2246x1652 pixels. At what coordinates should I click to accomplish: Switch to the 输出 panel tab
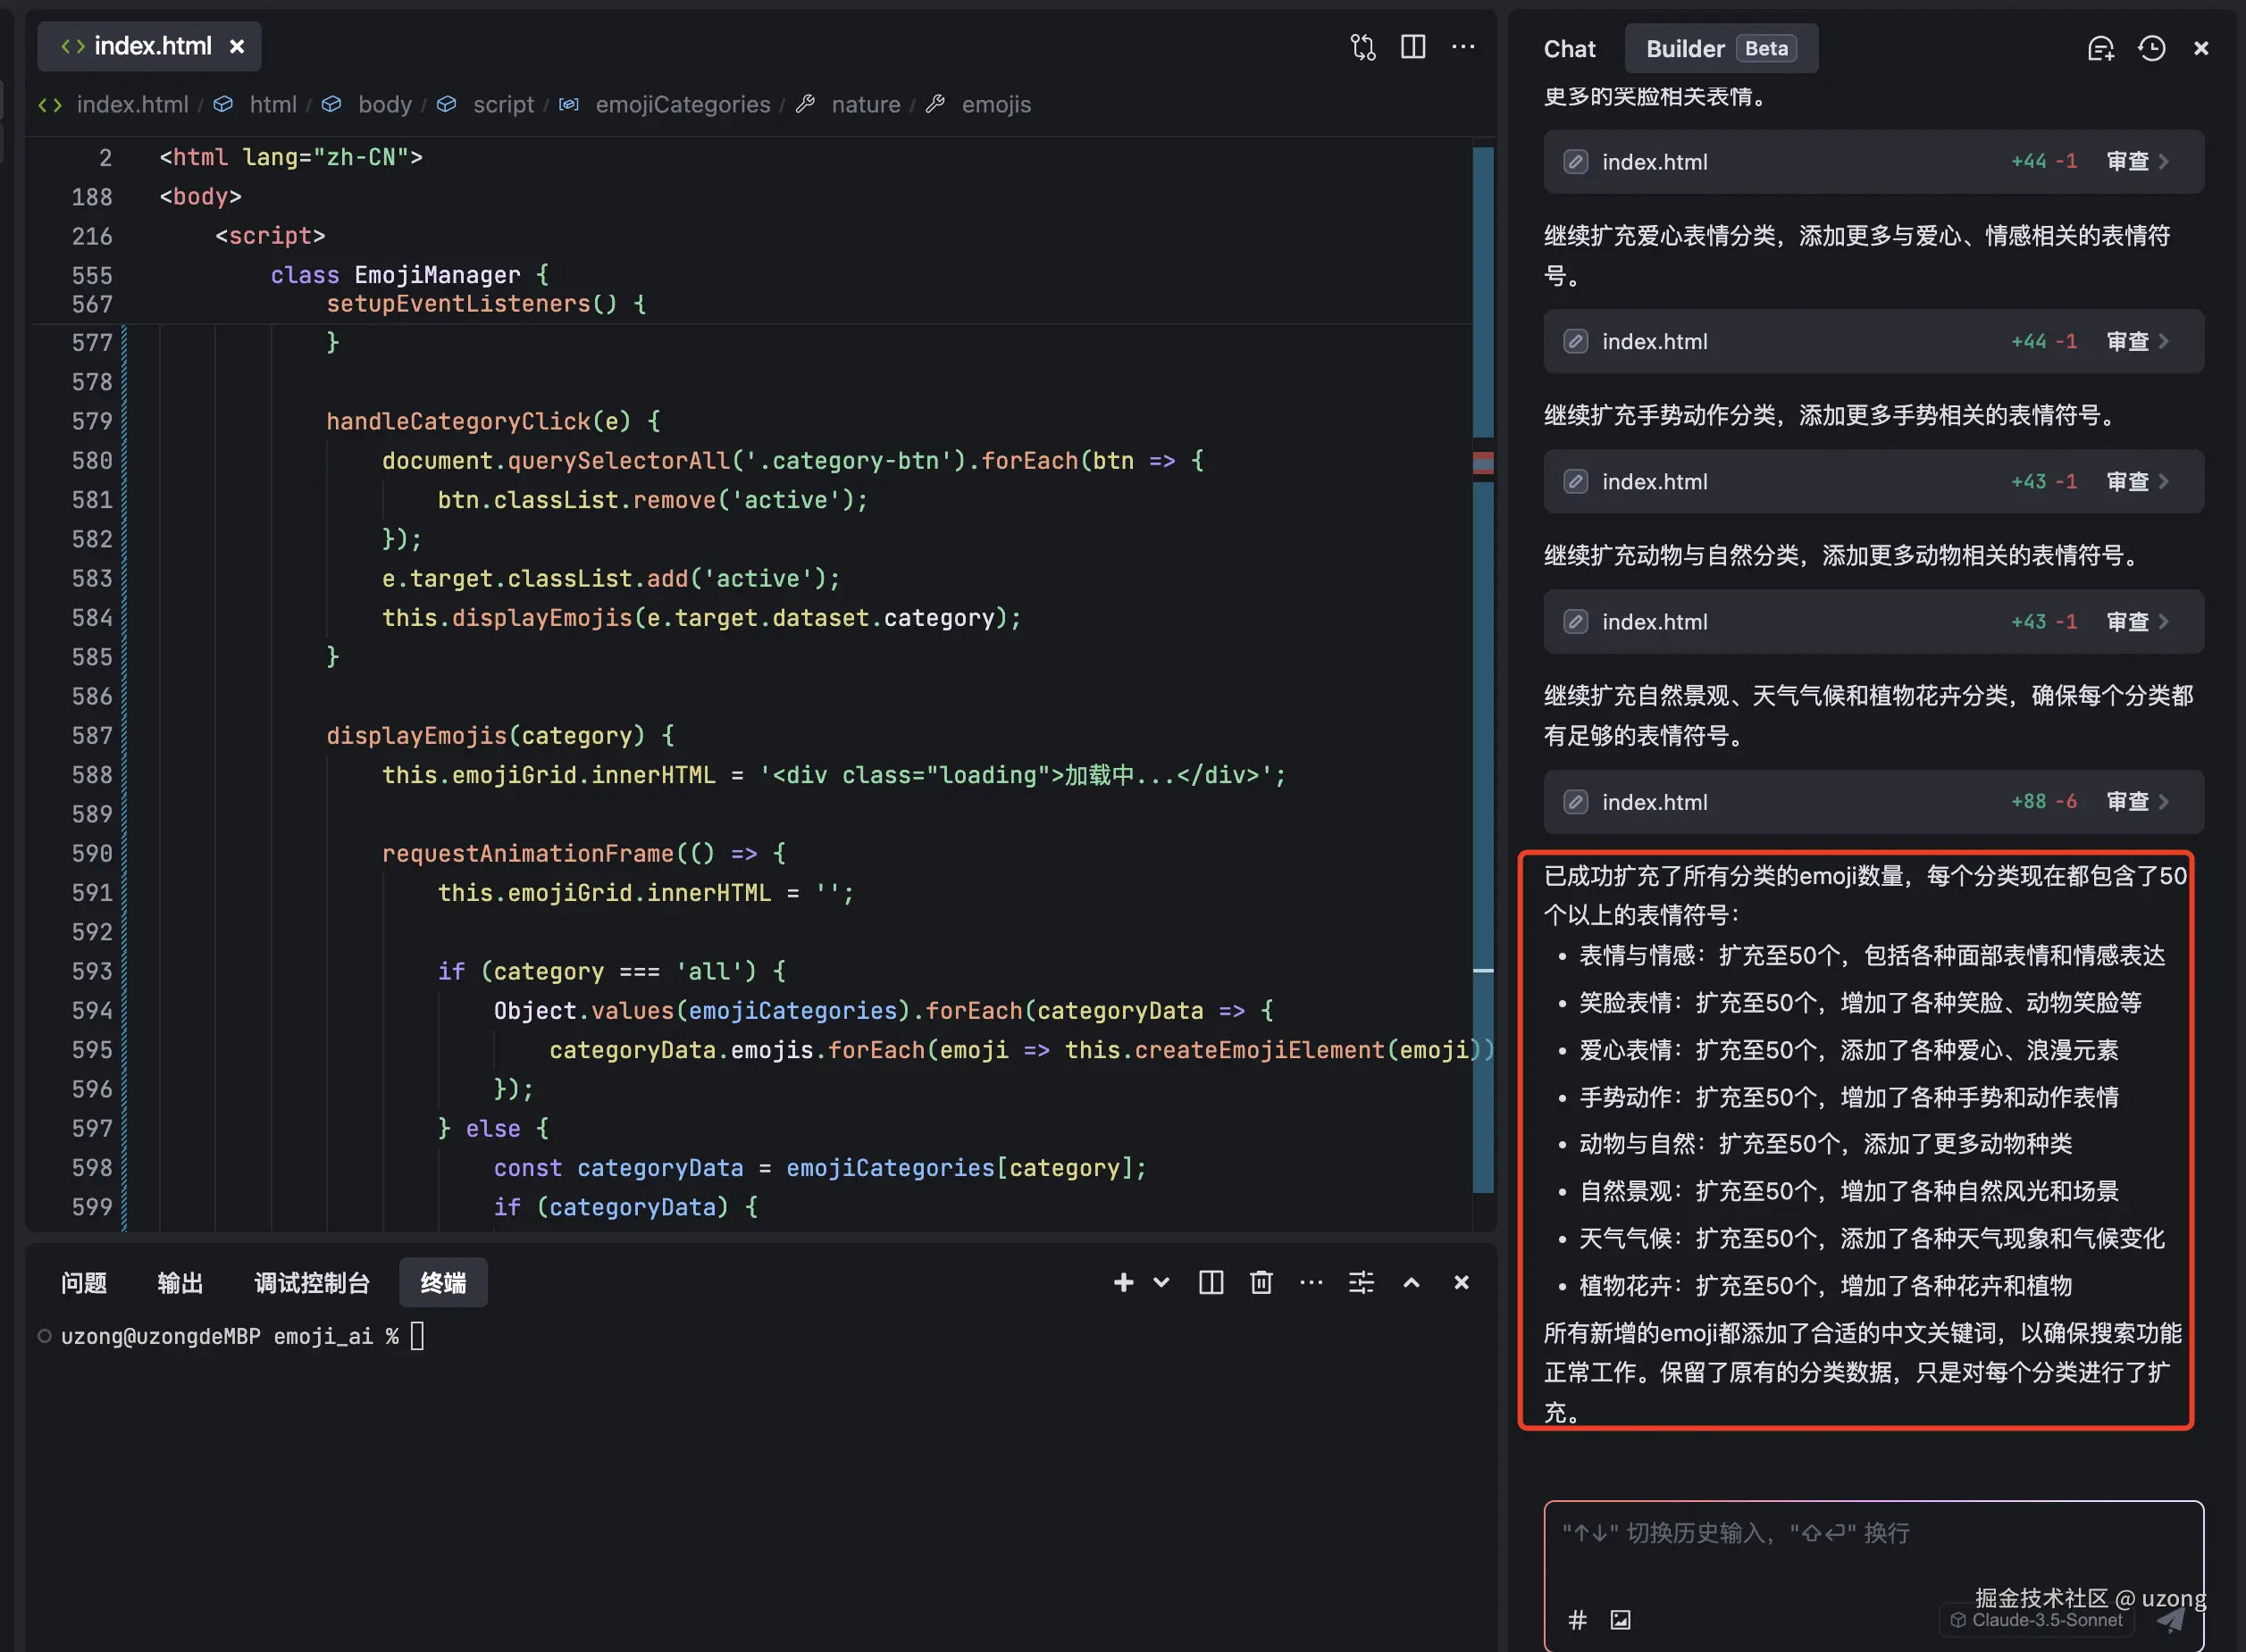pos(180,1283)
